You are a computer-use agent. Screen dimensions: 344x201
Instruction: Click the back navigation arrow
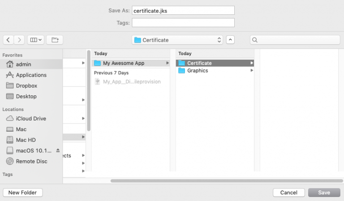click(x=9, y=40)
